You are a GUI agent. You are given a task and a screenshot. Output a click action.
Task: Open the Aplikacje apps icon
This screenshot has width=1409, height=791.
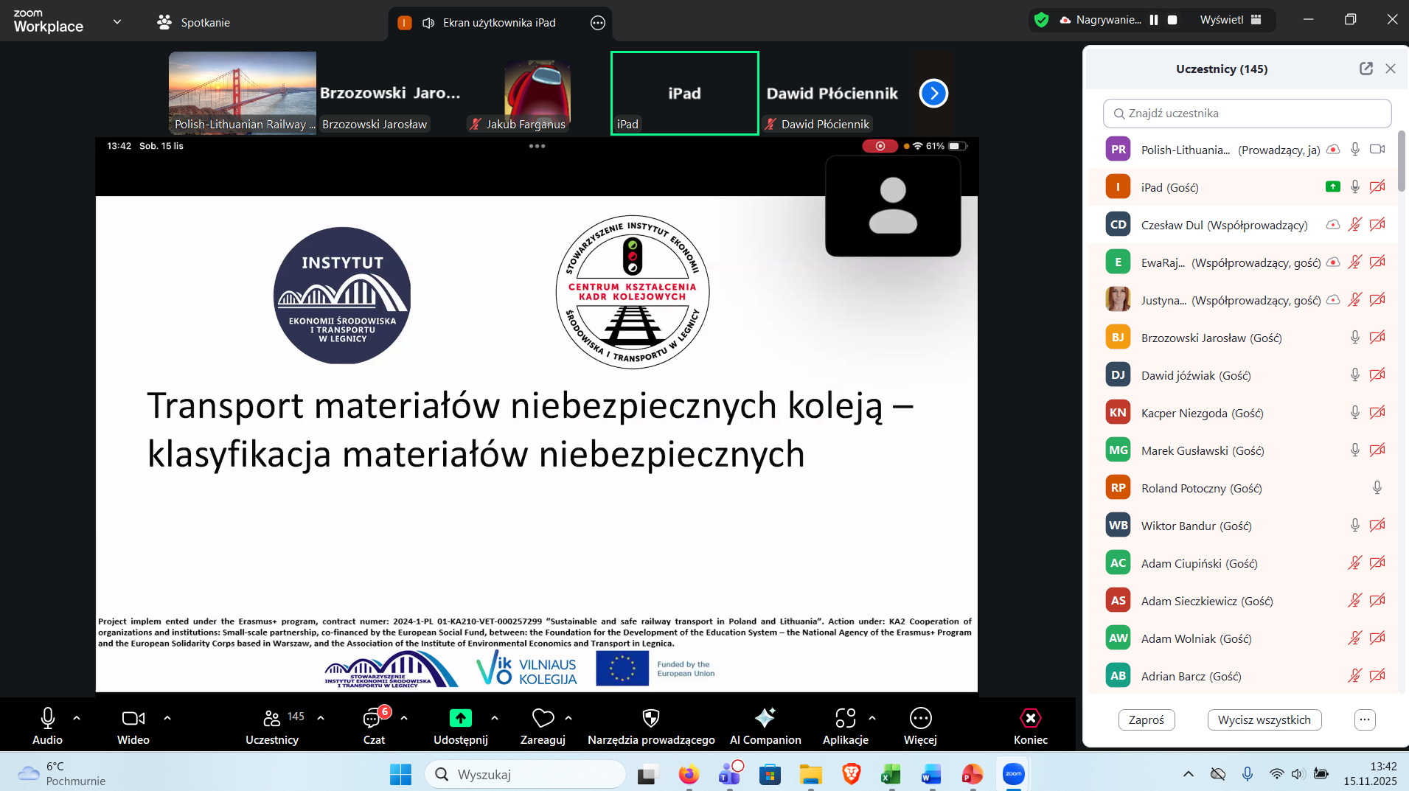click(x=845, y=719)
